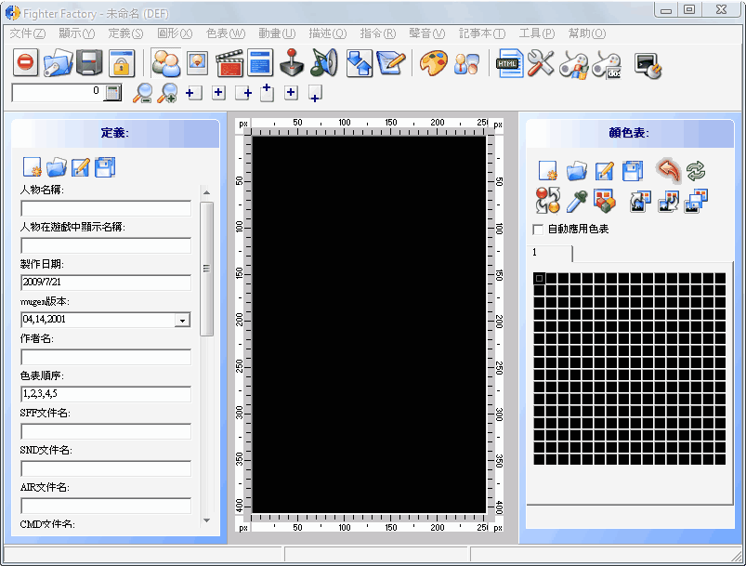
Task: Click the padlock icon in main toolbar
Action: tap(122, 62)
